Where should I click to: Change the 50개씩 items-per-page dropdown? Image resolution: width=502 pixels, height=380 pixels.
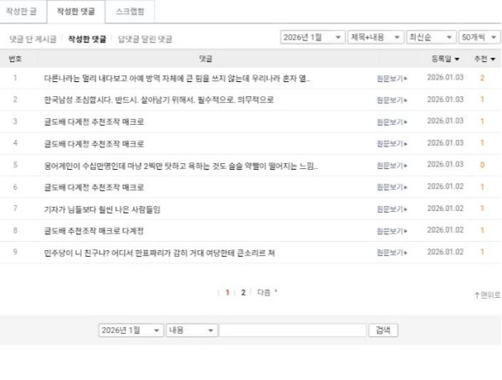[x=480, y=38]
